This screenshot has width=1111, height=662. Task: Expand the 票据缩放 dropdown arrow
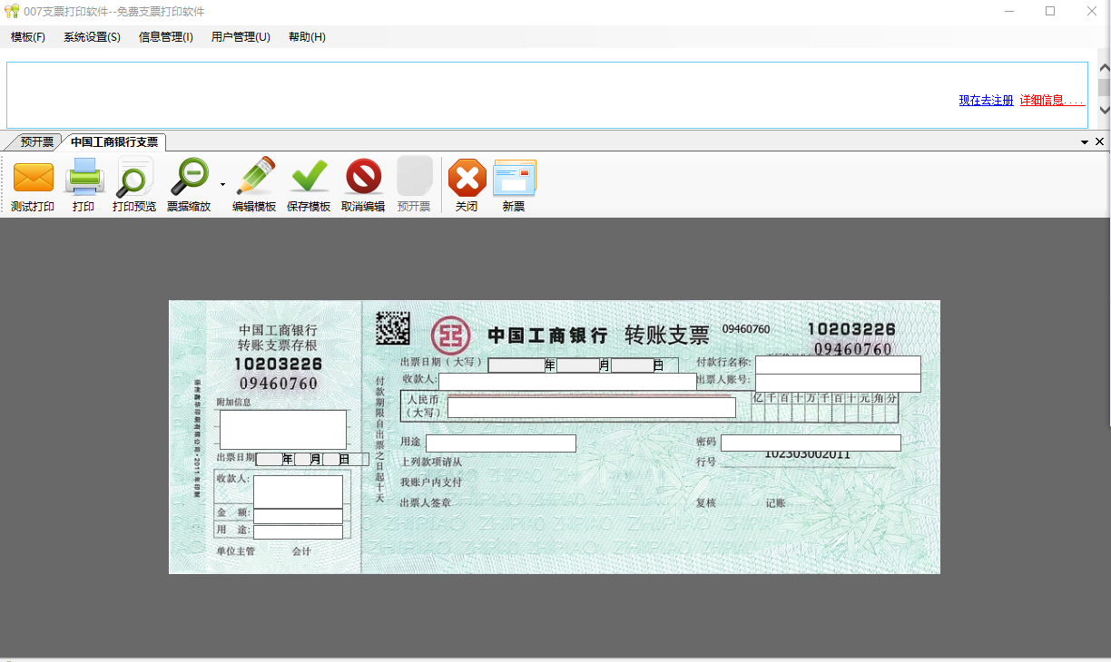pos(222,184)
